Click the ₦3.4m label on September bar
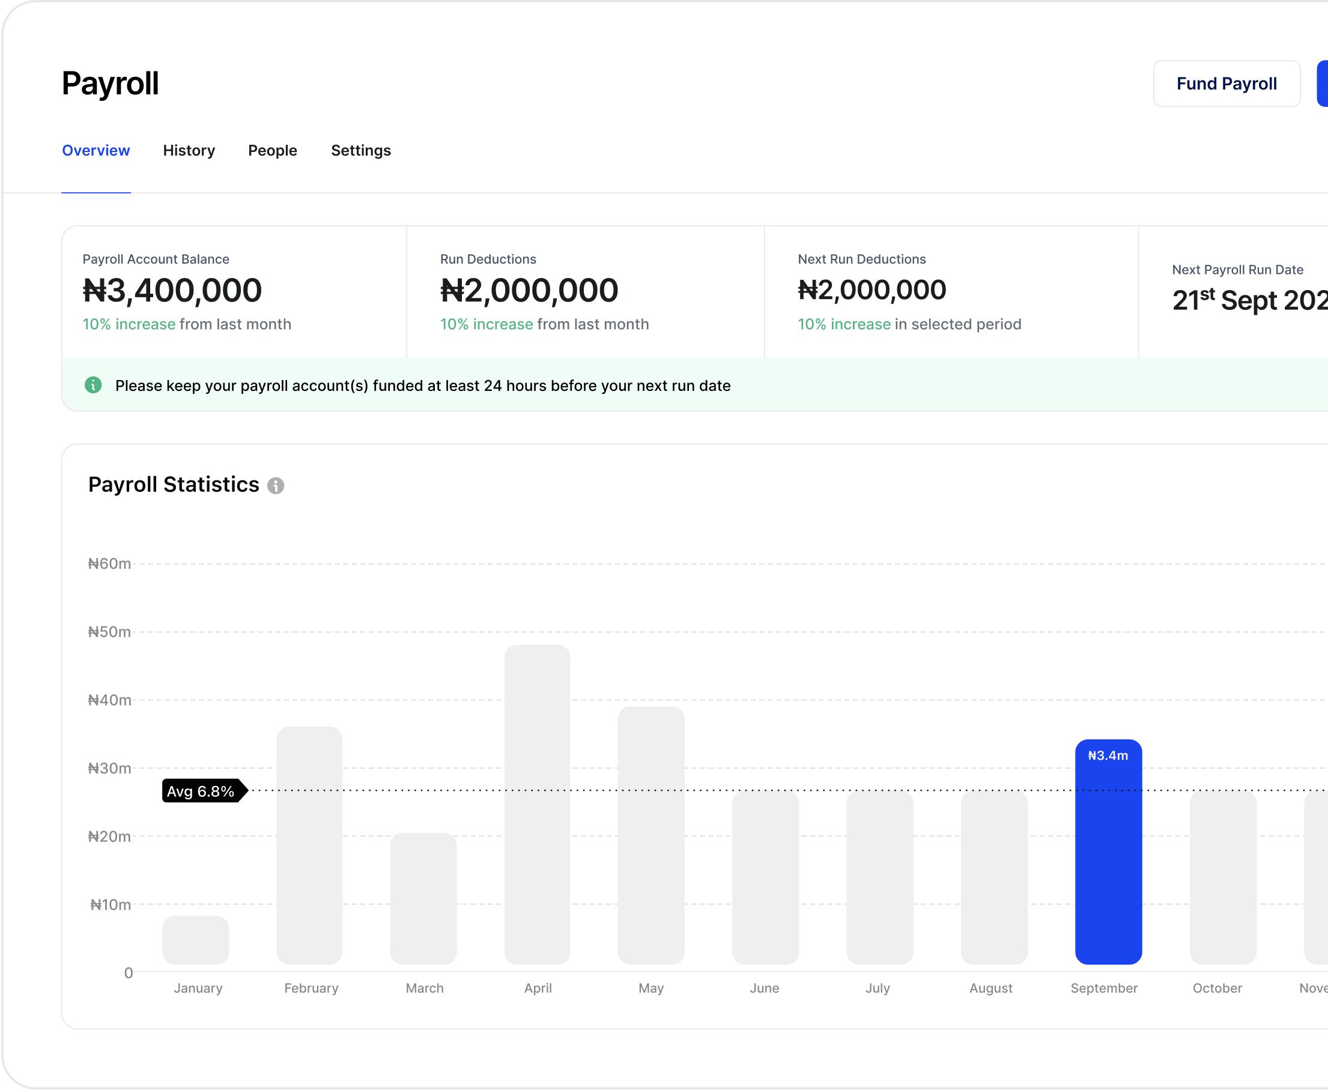The height and width of the screenshot is (1090, 1328). (x=1108, y=755)
